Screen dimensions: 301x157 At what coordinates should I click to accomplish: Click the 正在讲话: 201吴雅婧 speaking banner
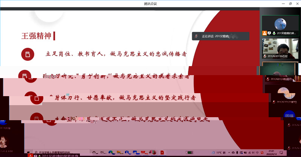[221, 36]
